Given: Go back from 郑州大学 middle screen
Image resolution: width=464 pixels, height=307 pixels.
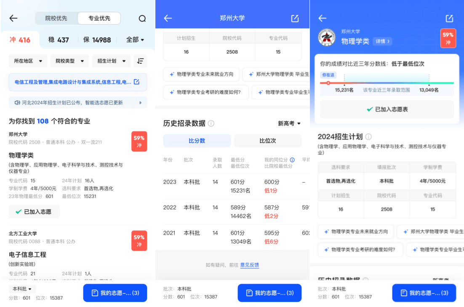Looking at the screenshot, I should point(168,19).
